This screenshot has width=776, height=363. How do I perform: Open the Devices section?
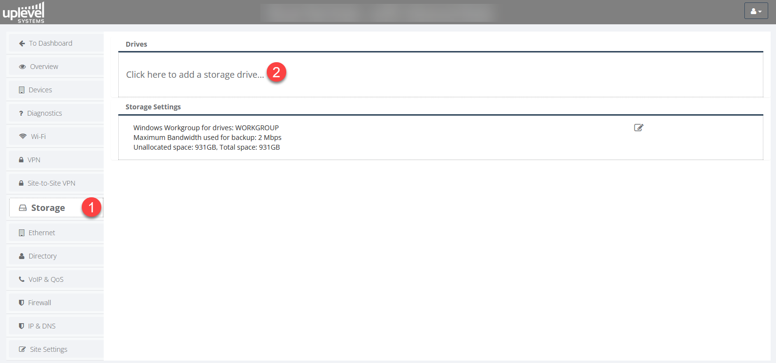tap(55, 90)
